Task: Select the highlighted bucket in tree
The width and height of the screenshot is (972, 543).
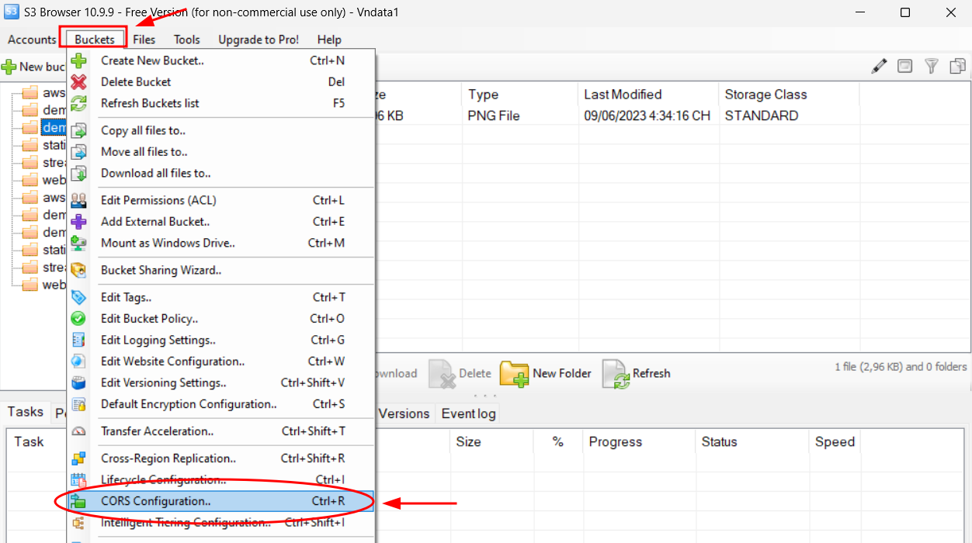Action: 54,127
